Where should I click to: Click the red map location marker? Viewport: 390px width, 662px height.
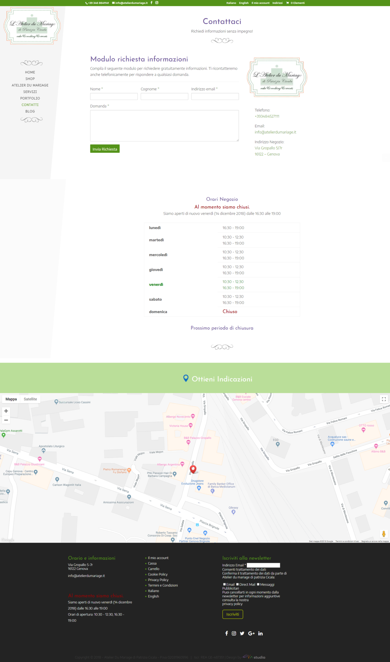click(x=193, y=469)
